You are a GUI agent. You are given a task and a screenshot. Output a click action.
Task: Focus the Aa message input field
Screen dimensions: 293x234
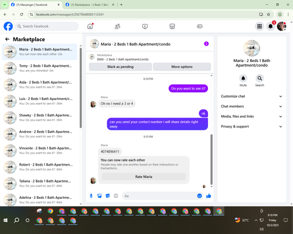[x=159, y=196]
